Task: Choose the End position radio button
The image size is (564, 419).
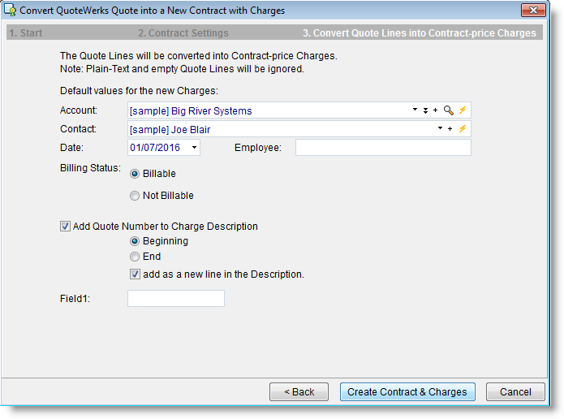Action: click(135, 257)
